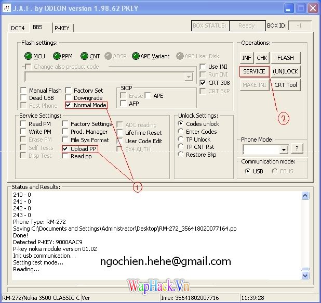
Task: Click the status log scroll down arrow
Action: coord(305,275)
